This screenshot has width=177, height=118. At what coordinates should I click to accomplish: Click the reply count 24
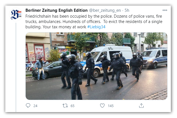point(35,106)
